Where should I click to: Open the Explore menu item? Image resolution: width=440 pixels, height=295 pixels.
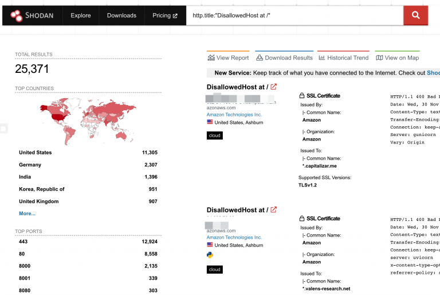point(81,15)
